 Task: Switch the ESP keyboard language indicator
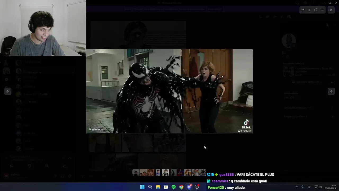pos(309,187)
